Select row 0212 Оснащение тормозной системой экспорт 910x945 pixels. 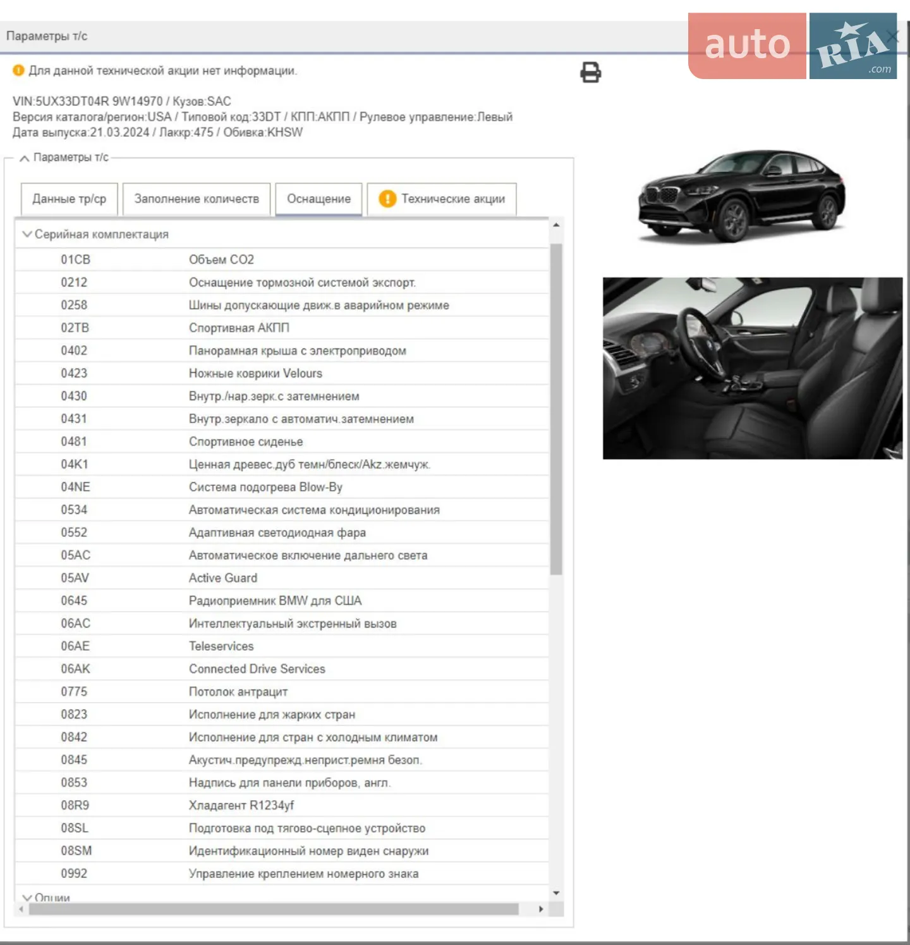tap(282, 282)
